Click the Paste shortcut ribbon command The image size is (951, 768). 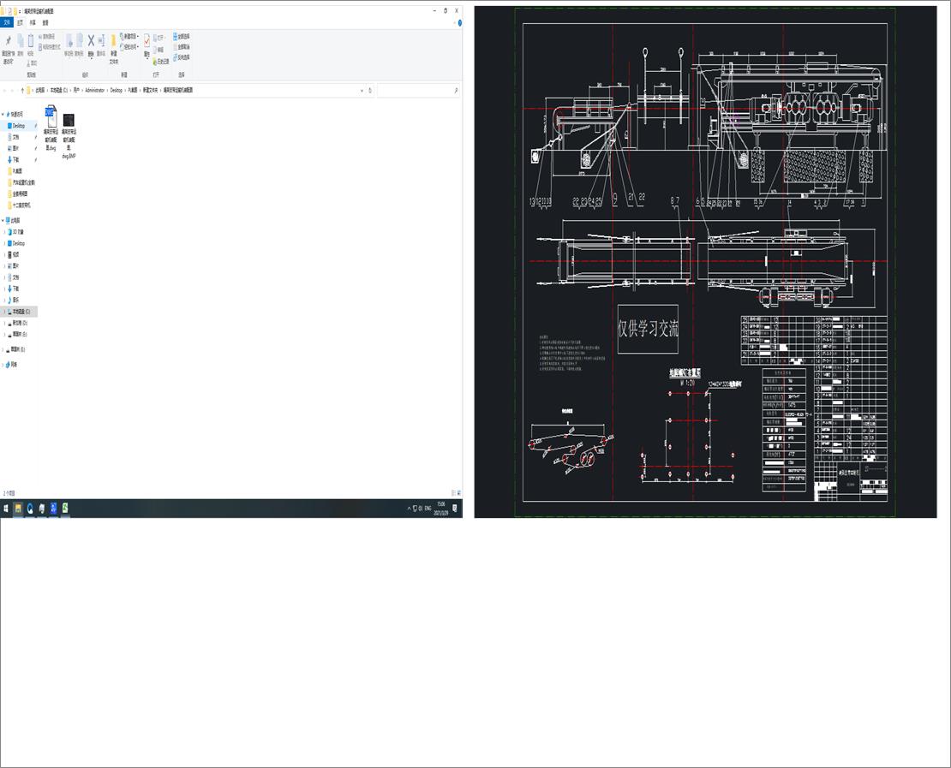click(x=49, y=47)
